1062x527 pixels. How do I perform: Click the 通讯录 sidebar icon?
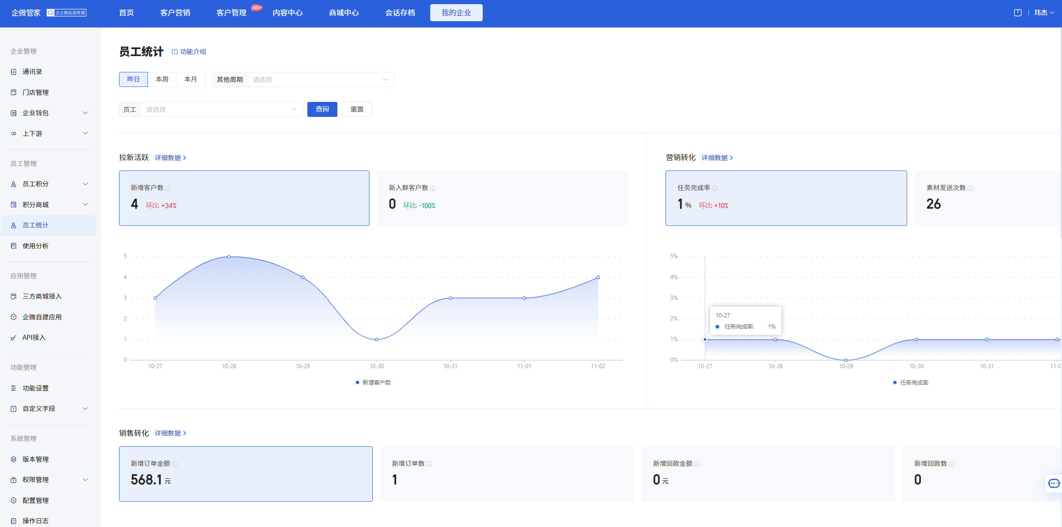point(13,72)
